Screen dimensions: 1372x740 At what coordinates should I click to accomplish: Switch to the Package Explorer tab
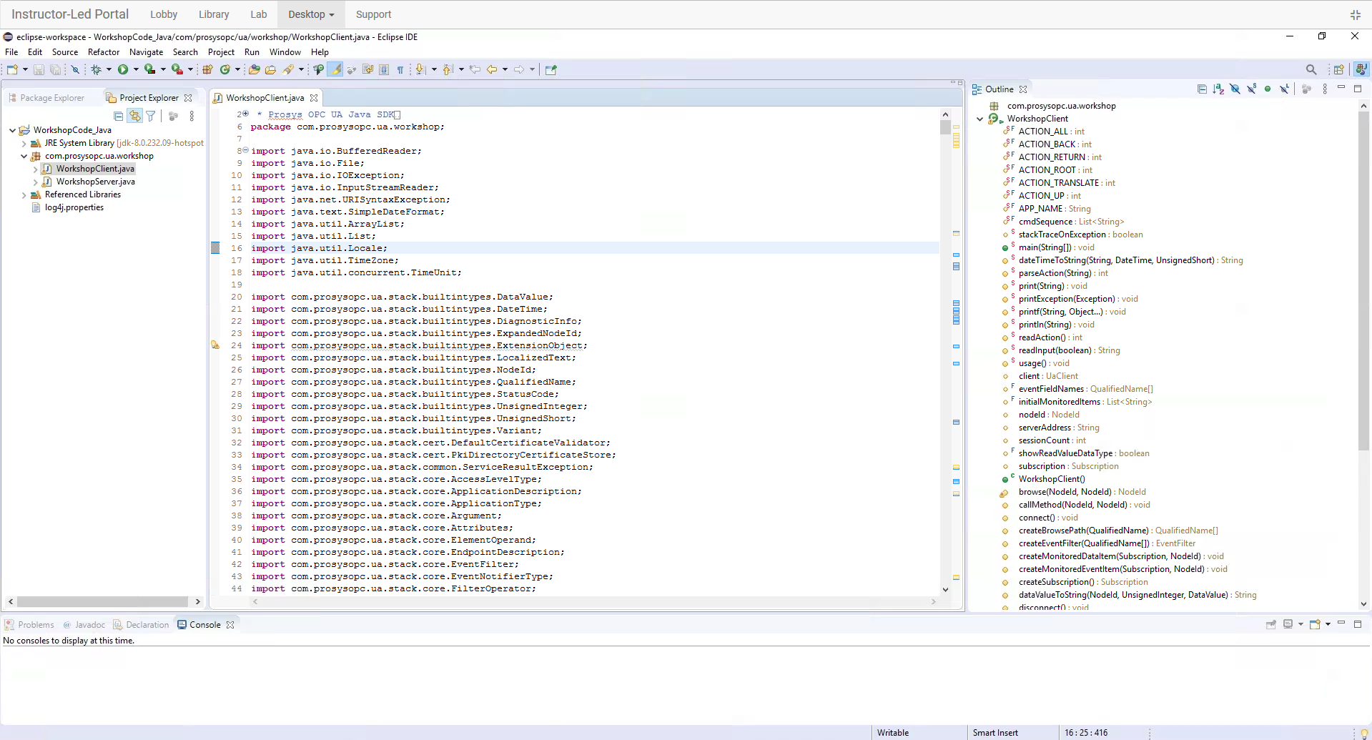46,98
